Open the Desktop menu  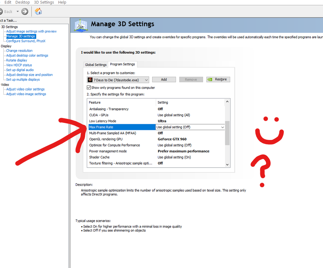pyautogui.click(x=22, y=2)
